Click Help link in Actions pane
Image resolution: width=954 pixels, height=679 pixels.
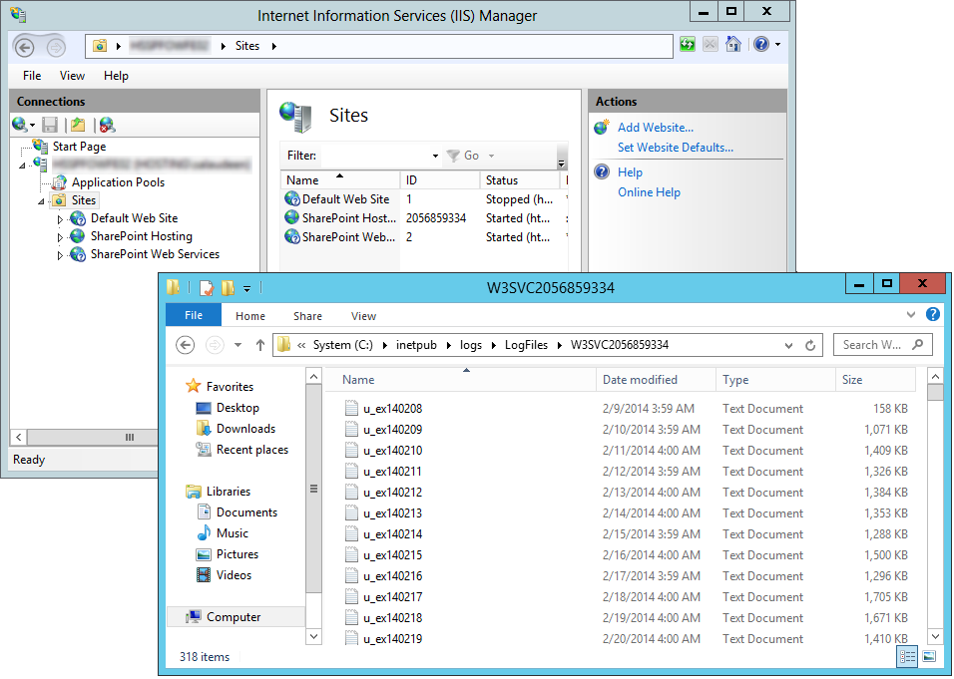click(630, 172)
